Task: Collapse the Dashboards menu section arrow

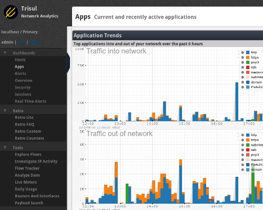Action: tap(5, 53)
